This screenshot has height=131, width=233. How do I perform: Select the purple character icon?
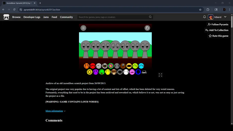(96, 72)
